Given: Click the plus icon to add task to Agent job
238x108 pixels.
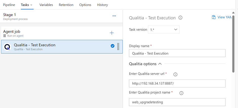Looking at the screenshot, I should tap(112, 33).
